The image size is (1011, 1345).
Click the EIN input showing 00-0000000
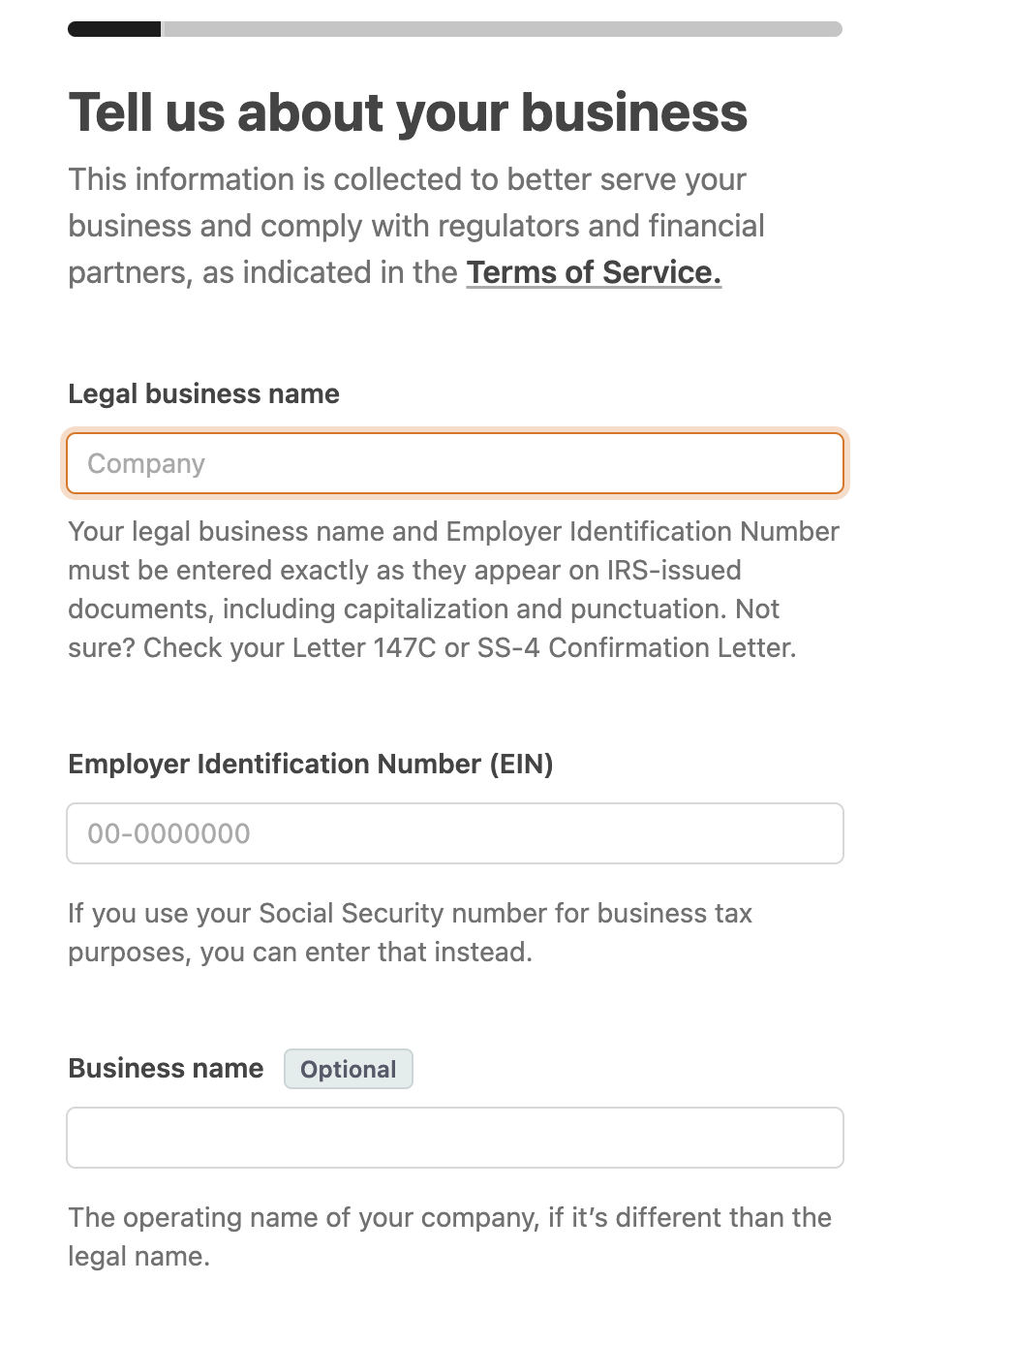[455, 833]
